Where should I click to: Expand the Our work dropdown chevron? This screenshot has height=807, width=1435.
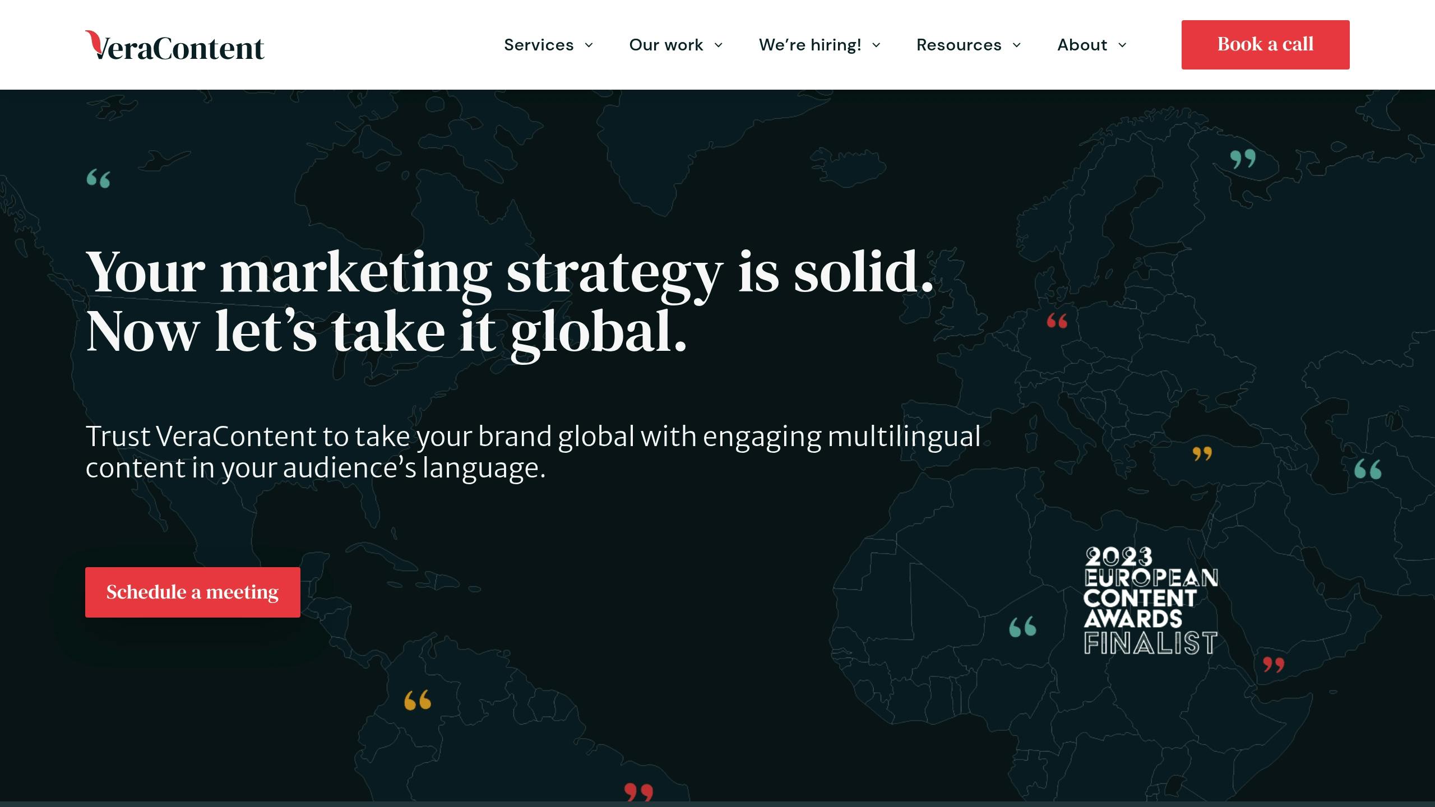click(718, 45)
